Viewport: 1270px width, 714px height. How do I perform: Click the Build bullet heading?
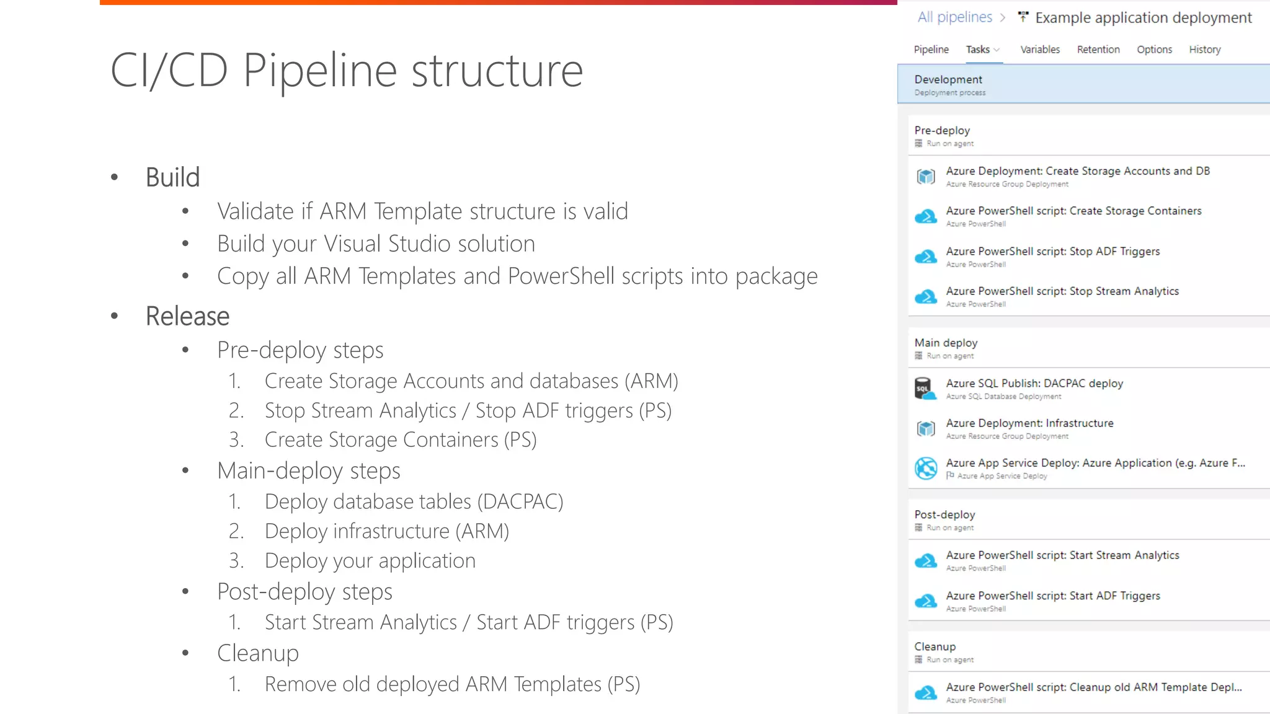click(172, 178)
